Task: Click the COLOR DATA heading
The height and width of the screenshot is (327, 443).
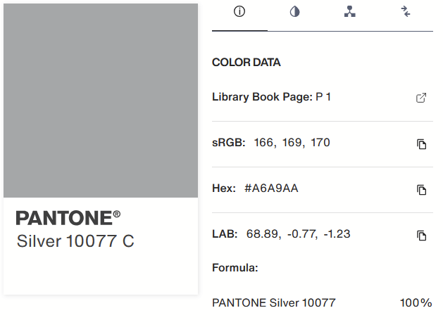Action: point(247,63)
